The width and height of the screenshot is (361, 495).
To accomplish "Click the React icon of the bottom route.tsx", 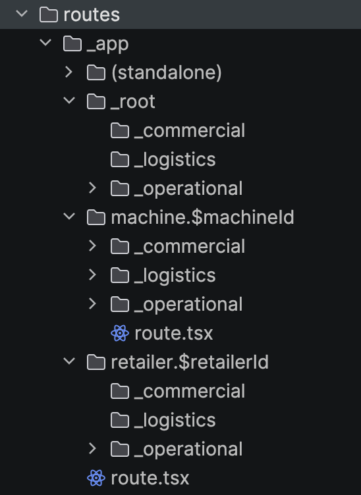I will [96, 478].
